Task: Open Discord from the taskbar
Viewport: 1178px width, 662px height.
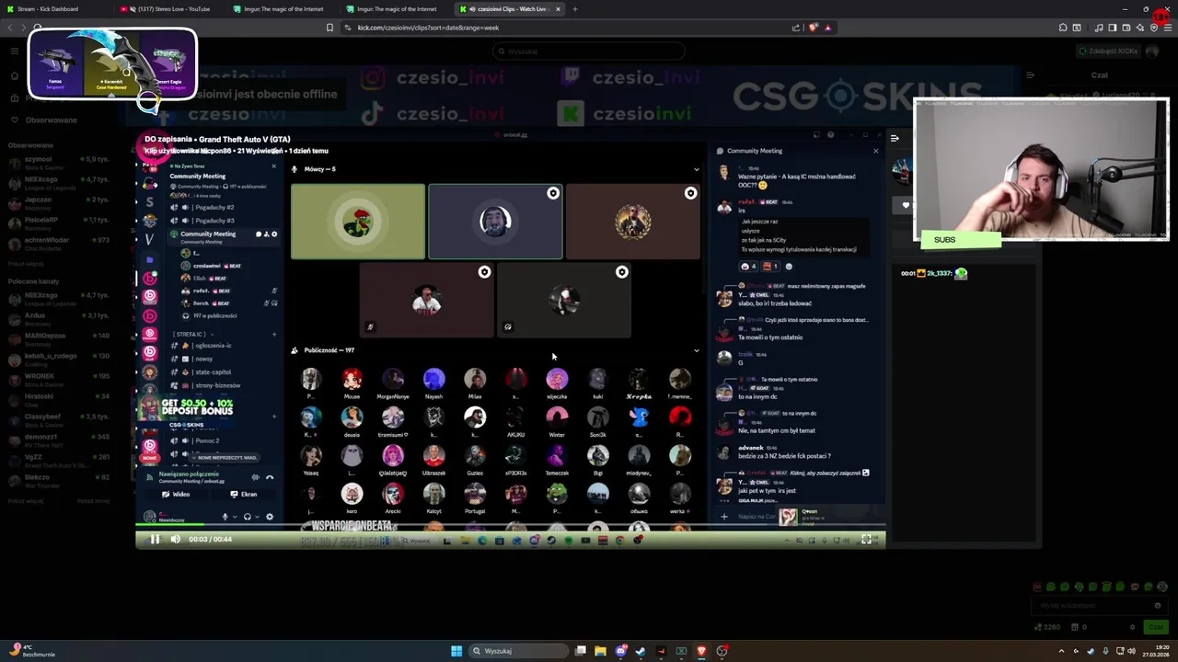Action: pos(621,651)
